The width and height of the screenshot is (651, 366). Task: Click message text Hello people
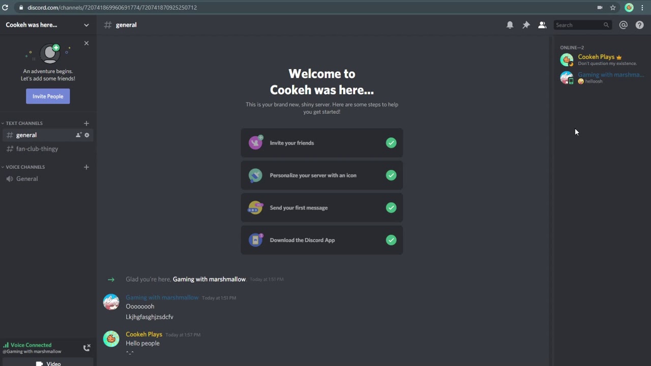142,344
